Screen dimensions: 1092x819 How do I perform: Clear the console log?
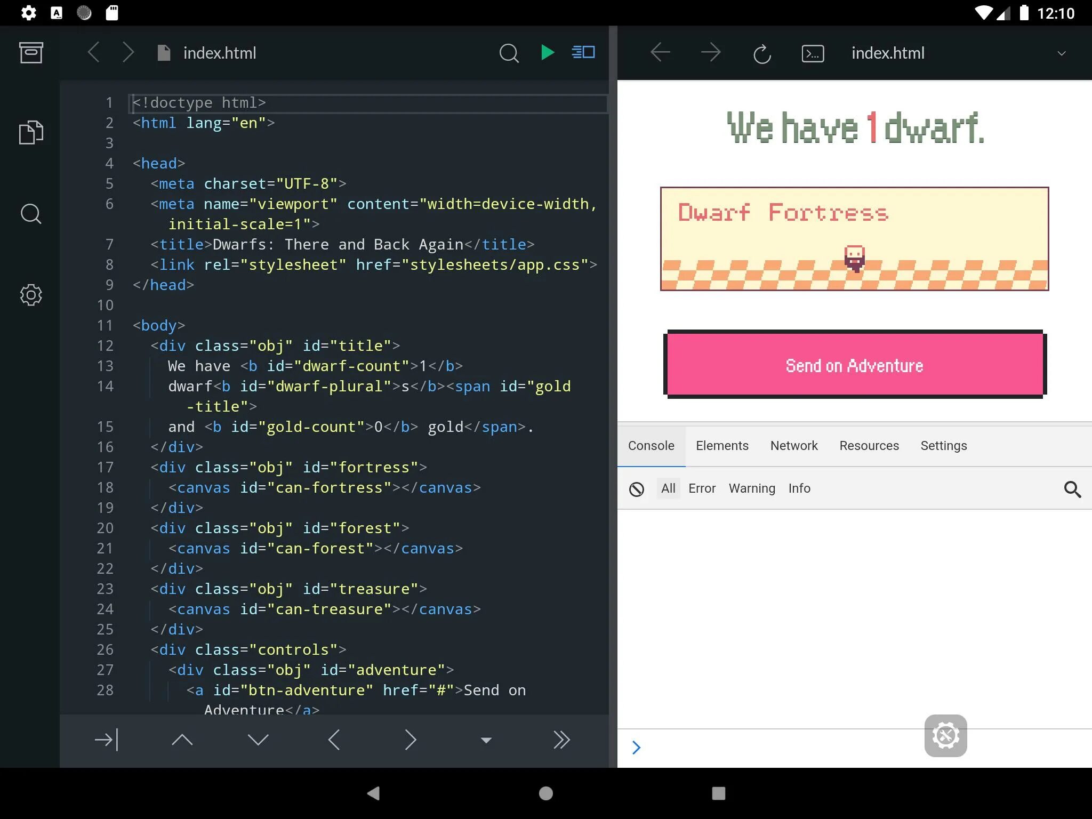[x=637, y=489]
